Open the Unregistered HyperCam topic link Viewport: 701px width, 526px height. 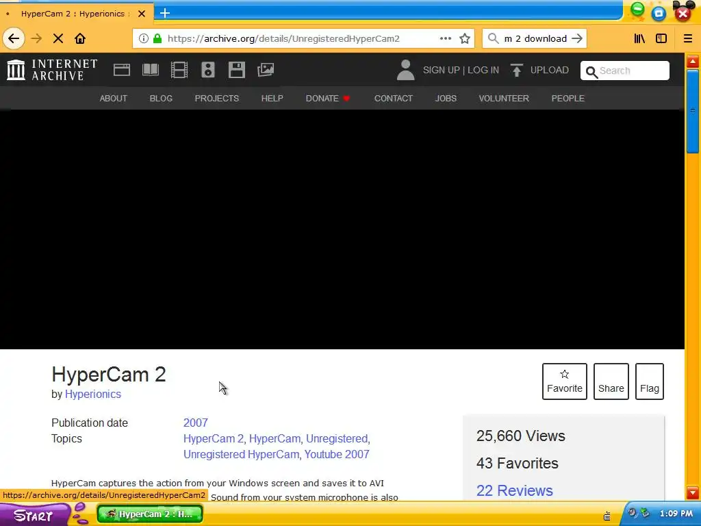pos(242,455)
